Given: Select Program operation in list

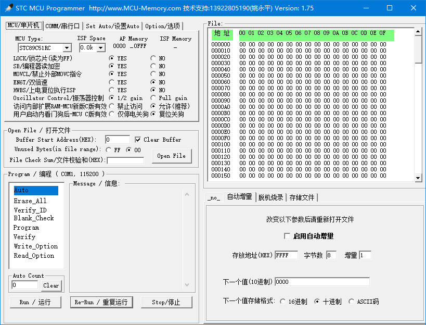Looking at the screenshot, I should pos(26,228).
